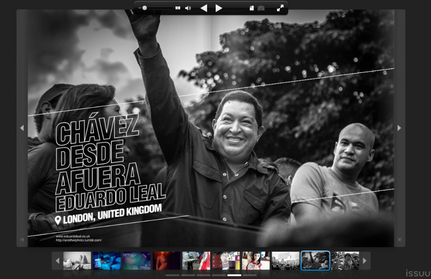The image size is (431, 279).
Task: Open the blue-haired doll thumbnail
Action: [x=256, y=260]
